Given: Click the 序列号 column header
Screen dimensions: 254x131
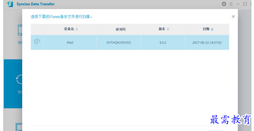Looking at the screenshot, I should click(x=121, y=30).
